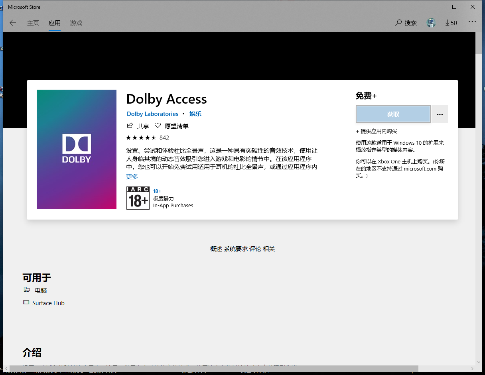Click the scrollbar down arrow

(x=479, y=362)
